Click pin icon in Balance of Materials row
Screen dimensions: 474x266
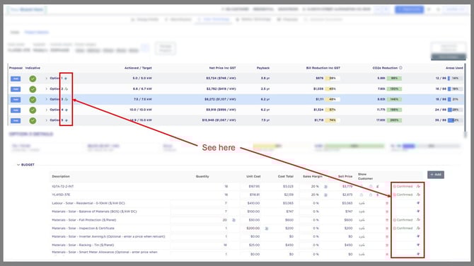point(418,212)
